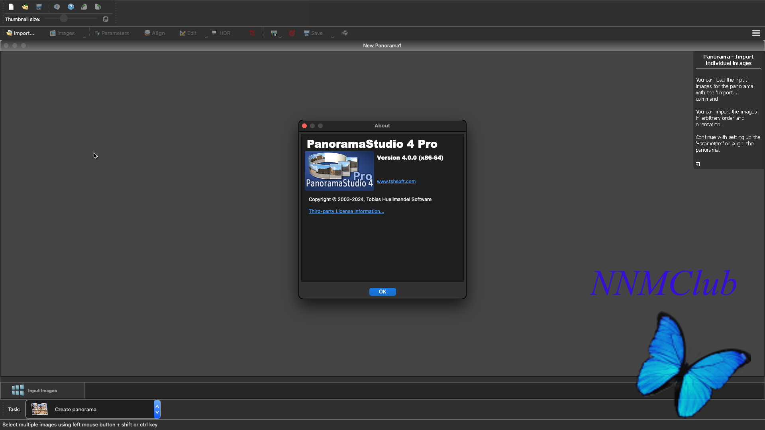Select the Input Images tab
Image resolution: width=765 pixels, height=430 pixels.
click(43, 391)
